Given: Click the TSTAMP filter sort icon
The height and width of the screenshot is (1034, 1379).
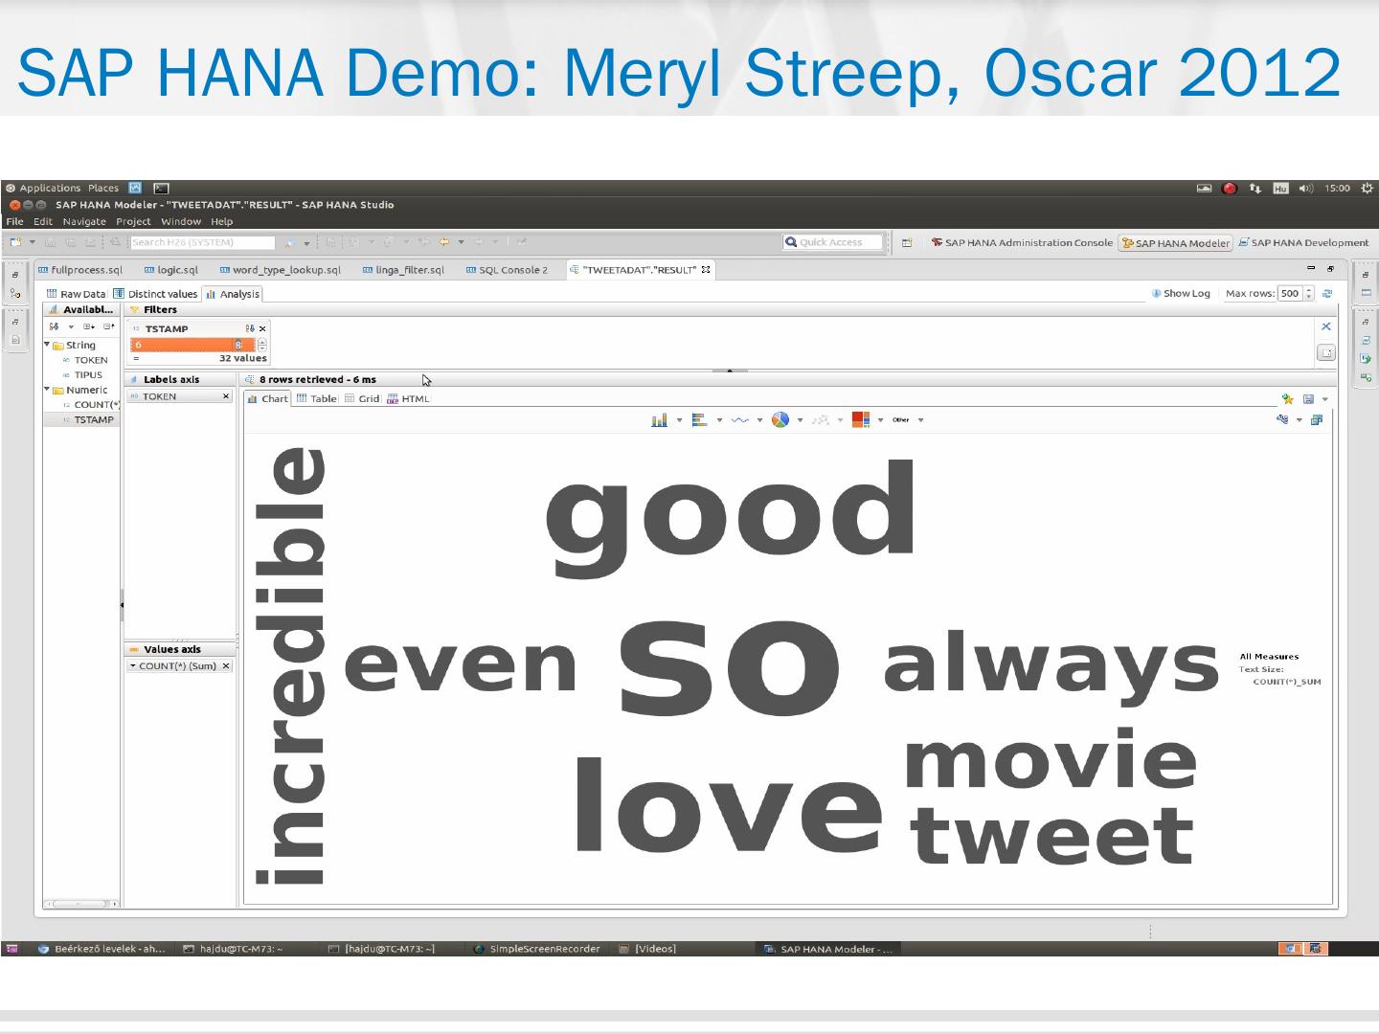Looking at the screenshot, I should click(251, 329).
